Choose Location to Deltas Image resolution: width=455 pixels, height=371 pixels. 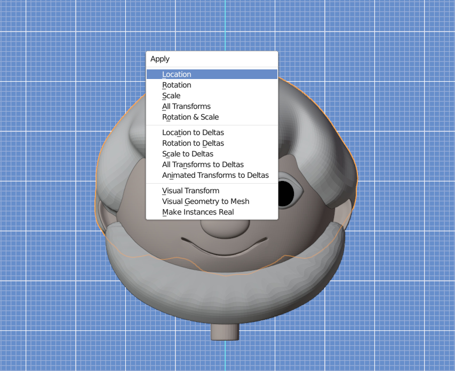coord(193,132)
